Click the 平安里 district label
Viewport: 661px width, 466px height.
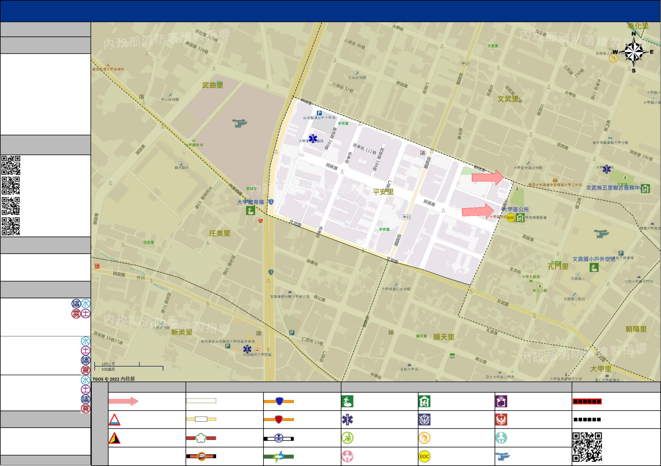pyautogui.click(x=383, y=192)
